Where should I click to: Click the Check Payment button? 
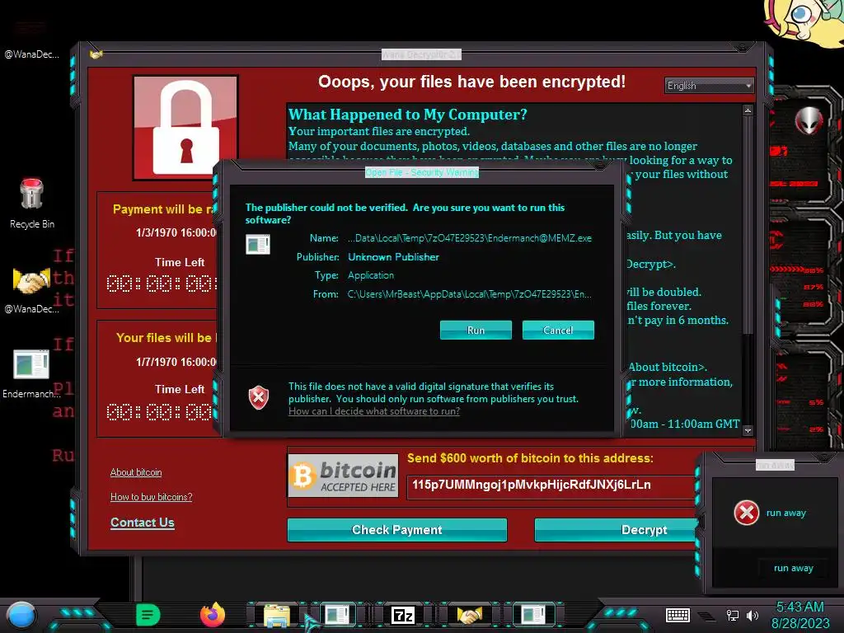click(396, 530)
